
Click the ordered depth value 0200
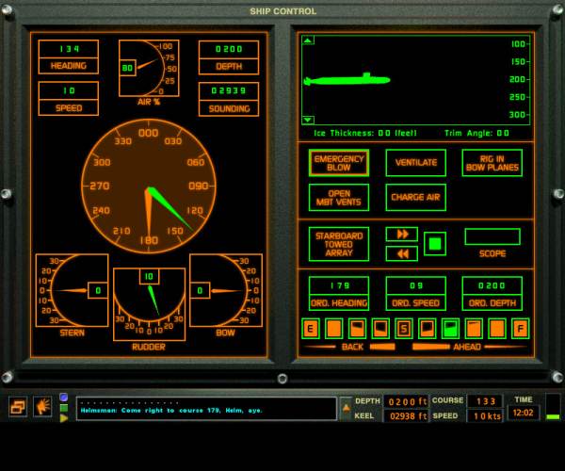(x=492, y=286)
